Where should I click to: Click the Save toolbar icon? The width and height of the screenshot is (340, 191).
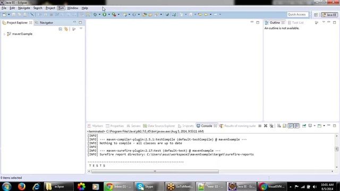point(14,14)
